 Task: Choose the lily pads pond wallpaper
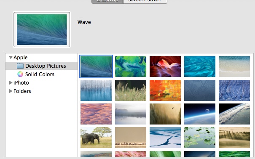[200, 138]
